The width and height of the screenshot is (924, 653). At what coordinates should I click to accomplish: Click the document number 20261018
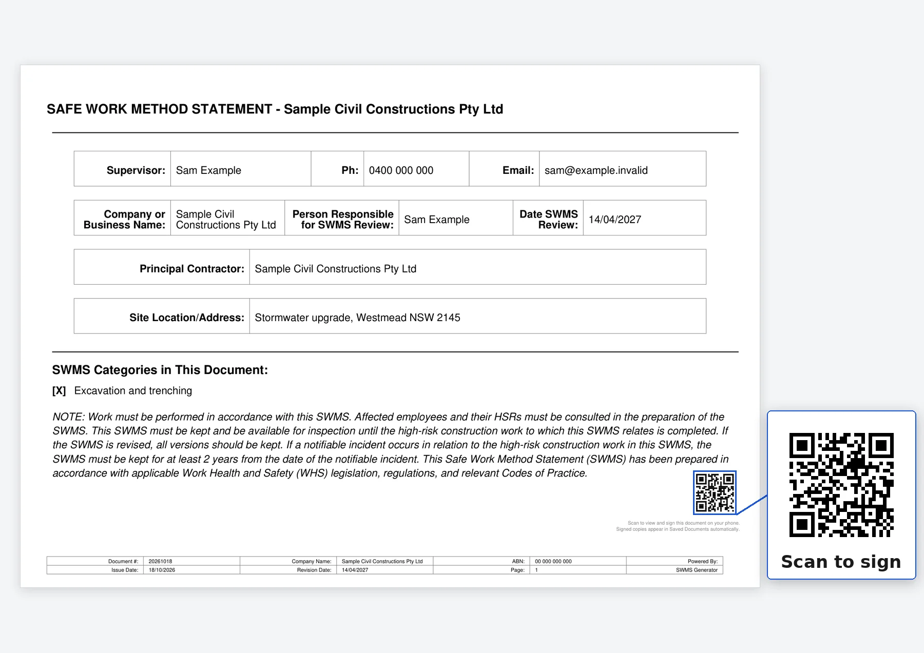[x=160, y=561]
